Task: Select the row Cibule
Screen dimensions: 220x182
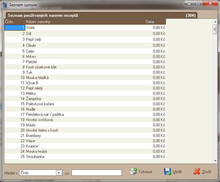Action: tap(85, 45)
